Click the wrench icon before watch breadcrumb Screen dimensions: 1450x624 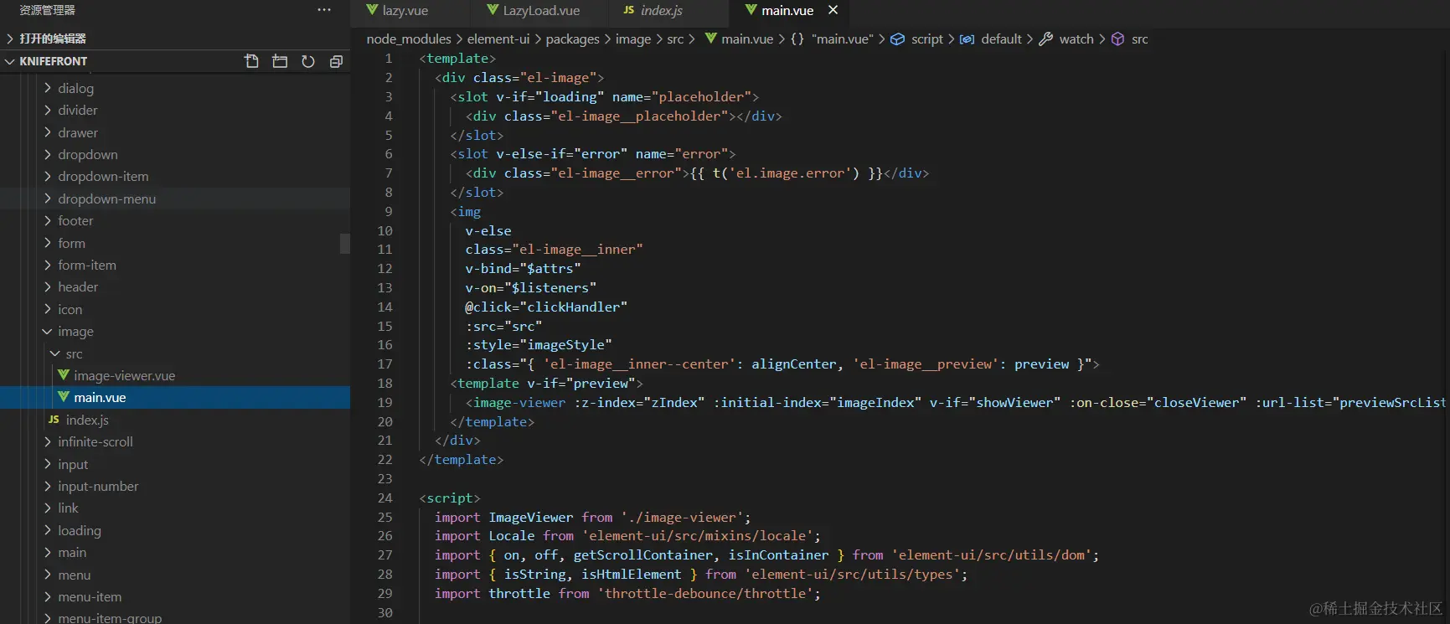(1046, 39)
